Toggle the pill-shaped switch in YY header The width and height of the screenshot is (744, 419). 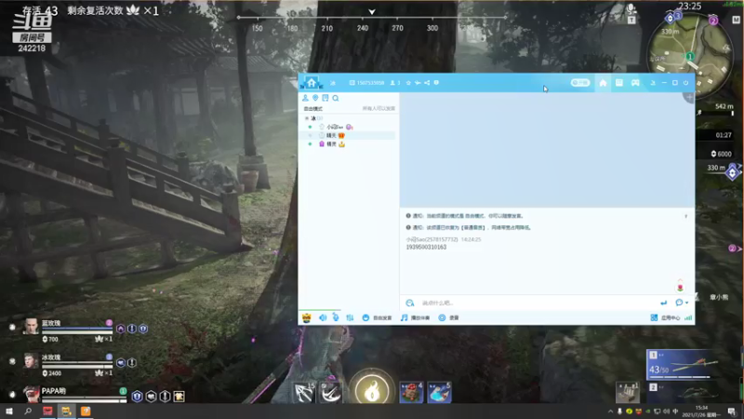pos(579,83)
